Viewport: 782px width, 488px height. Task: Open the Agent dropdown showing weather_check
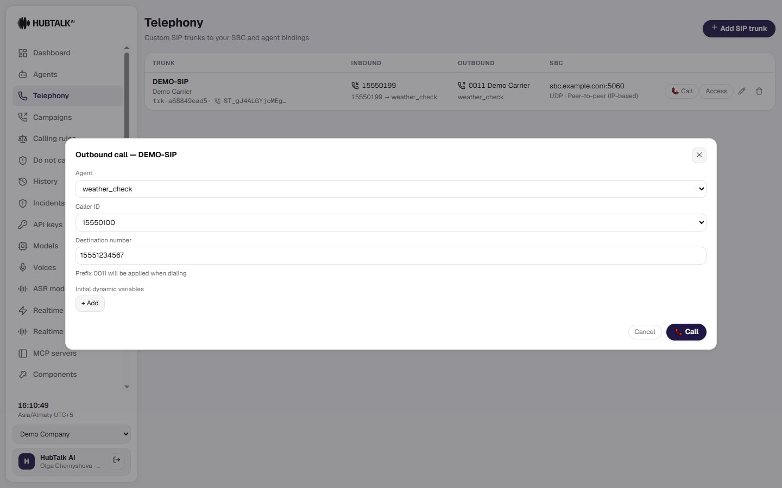coord(391,189)
